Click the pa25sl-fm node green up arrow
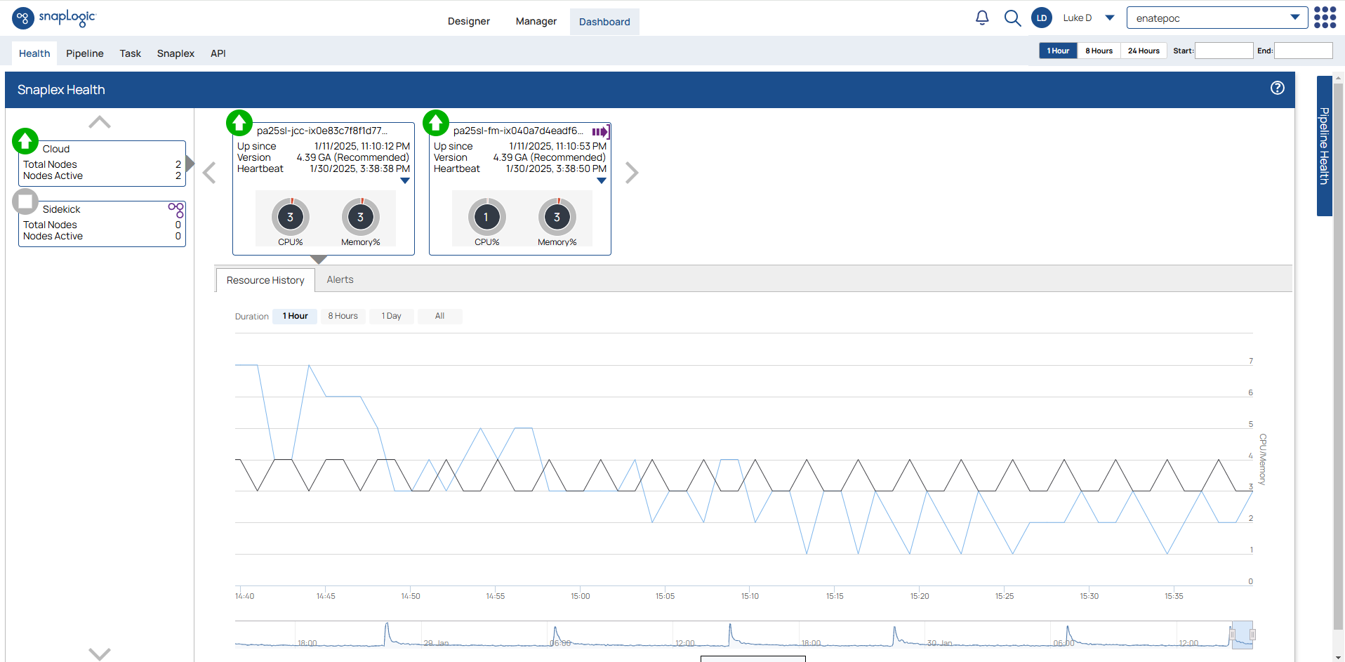This screenshot has height=662, width=1345. click(x=436, y=123)
